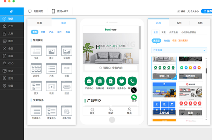Open the 页面 pages tab
Viewport: 212px width, 140px height.
[39, 23]
